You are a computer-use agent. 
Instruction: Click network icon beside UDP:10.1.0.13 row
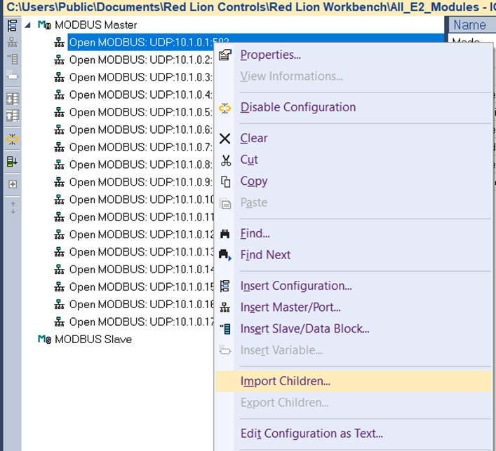[59, 252]
